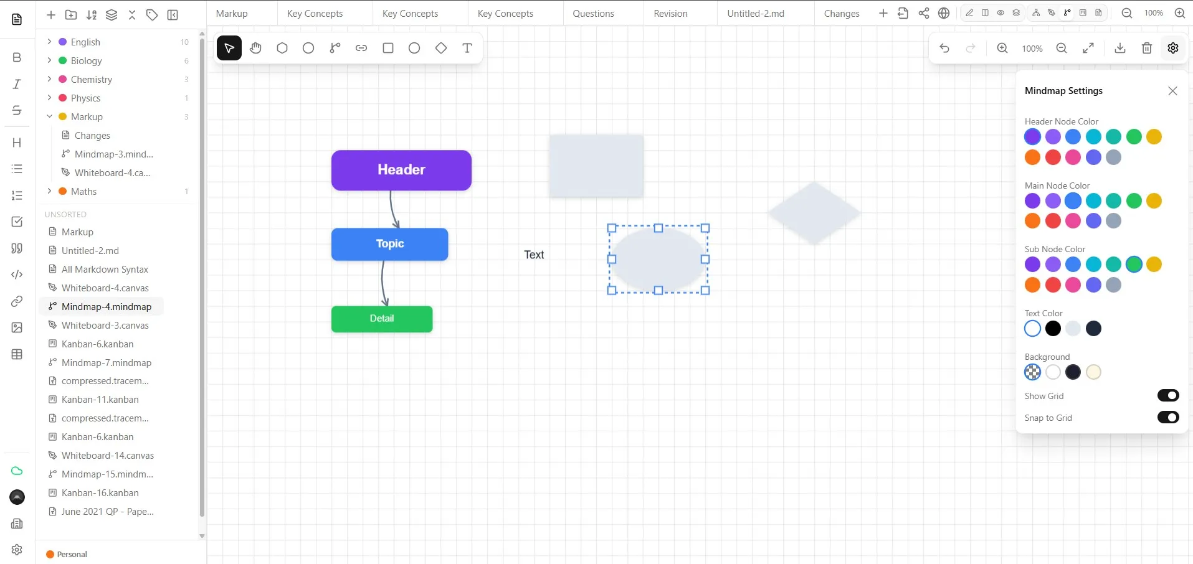Expand the Maths folder

click(49, 191)
